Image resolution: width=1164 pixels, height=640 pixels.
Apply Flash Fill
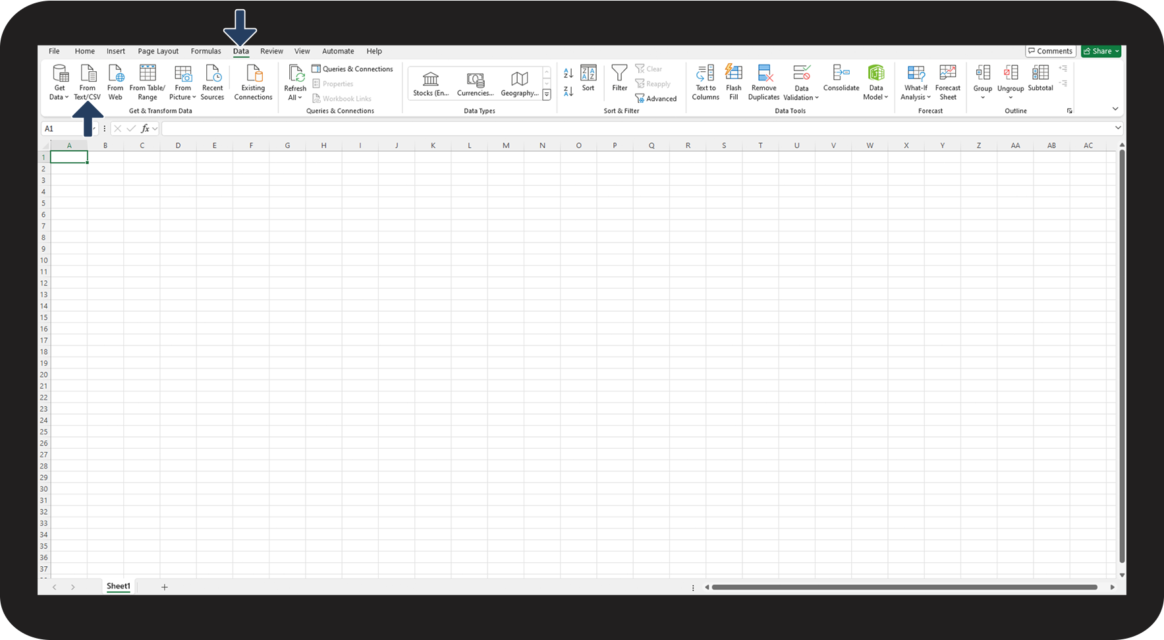734,82
